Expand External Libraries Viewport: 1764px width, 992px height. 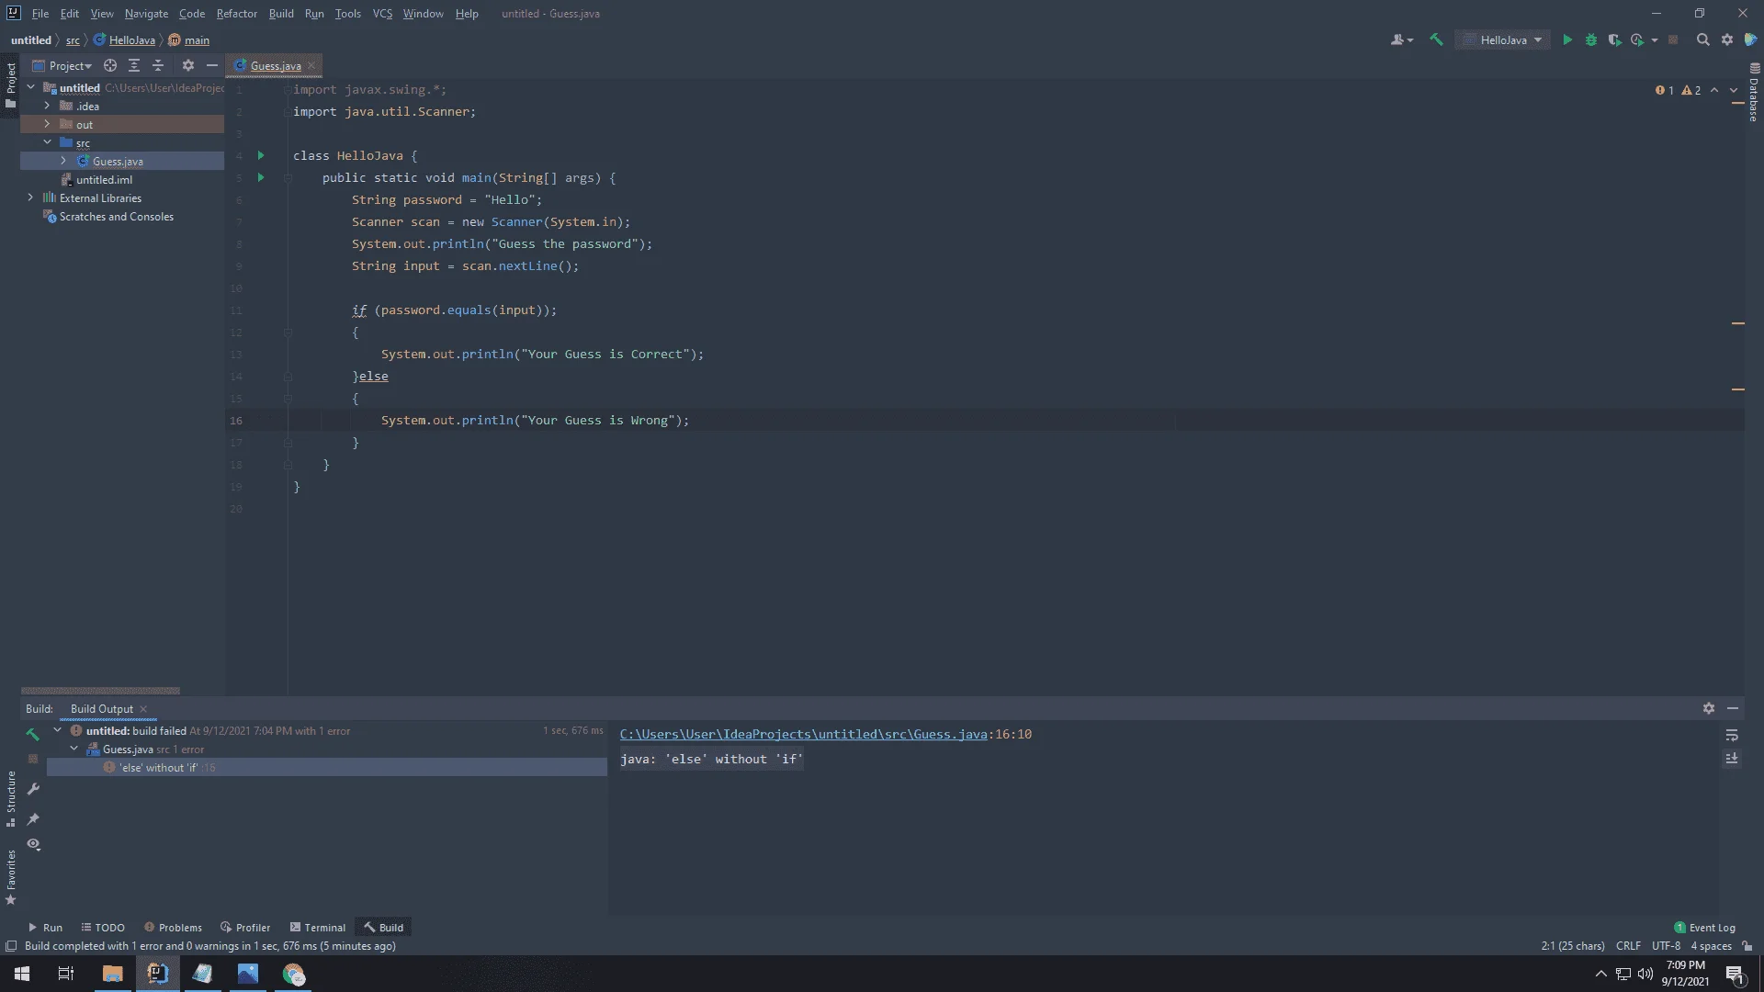[30, 197]
